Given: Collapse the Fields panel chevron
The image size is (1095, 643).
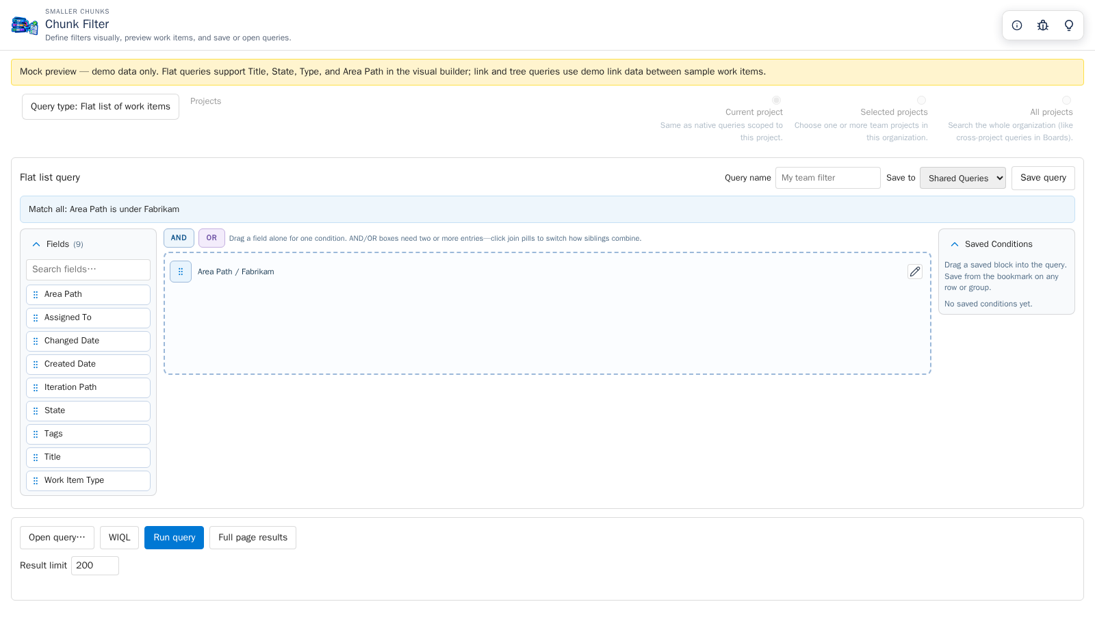Looking at the screenshot, I should pos(36,244).
